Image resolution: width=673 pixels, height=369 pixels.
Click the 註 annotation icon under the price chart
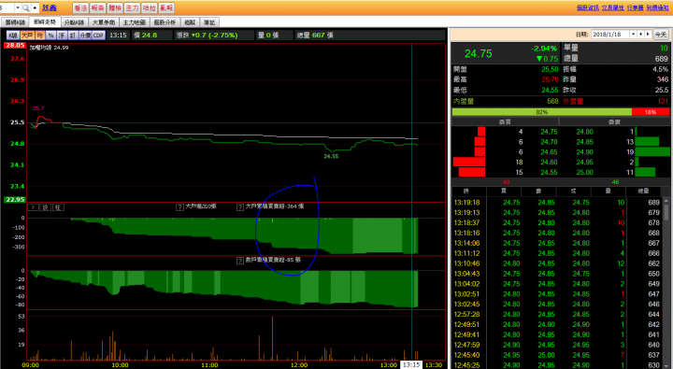(58, 207)
